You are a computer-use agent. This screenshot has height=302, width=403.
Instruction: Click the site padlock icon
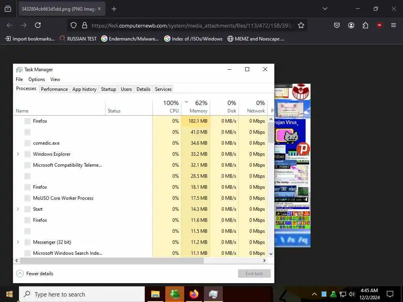[85, 25]
